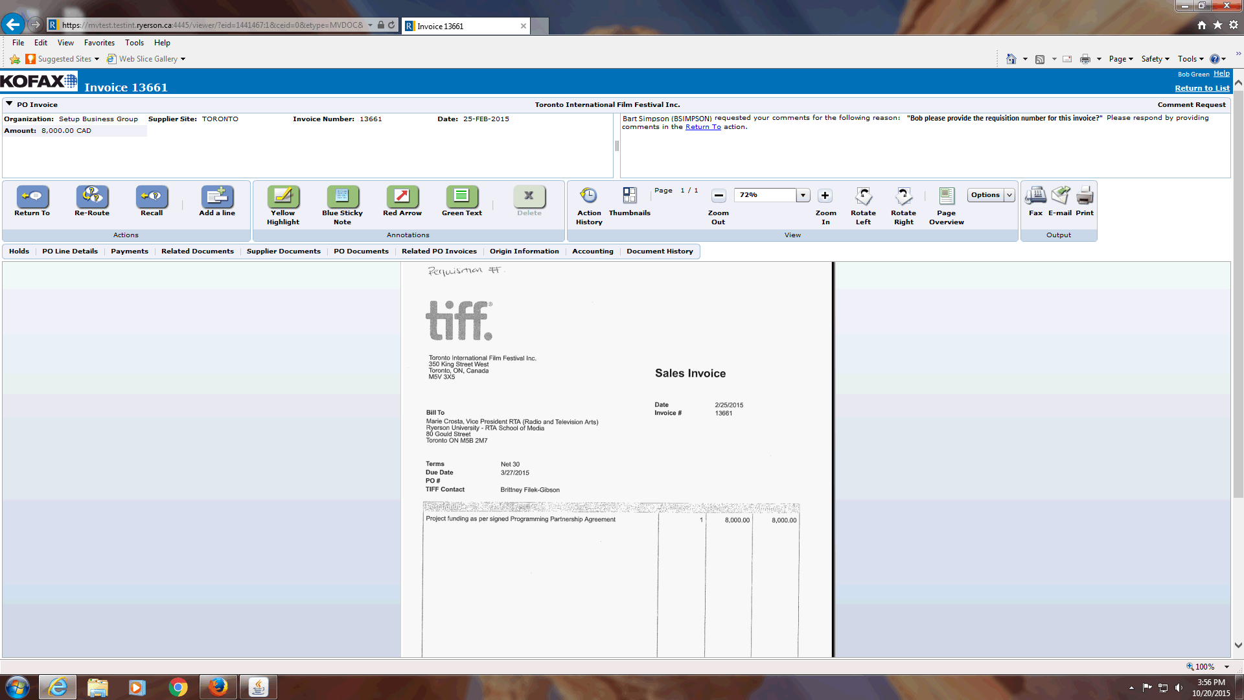Image resolution: width=1244 pixels, height=700 pixels.
Task: Rotate the document left
Action: (x=863, y=196)
